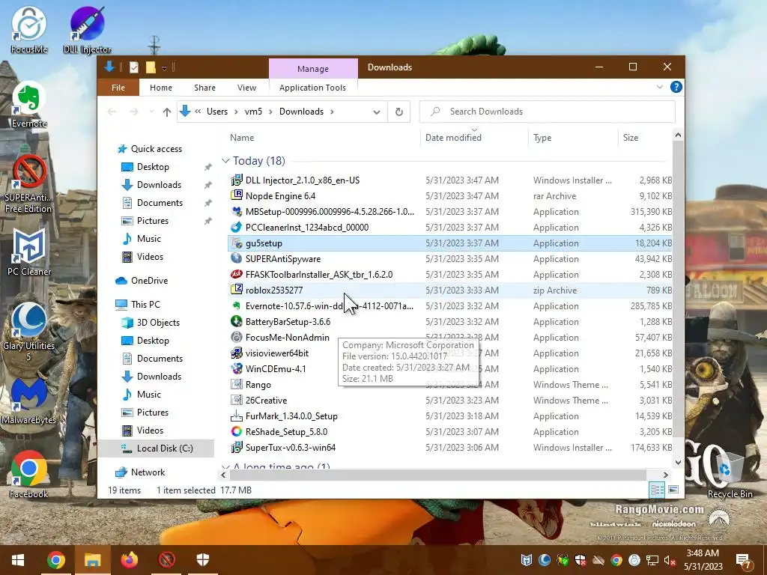Open Customize Quick Access Toolbar dropdown

[x=164, y=67]
